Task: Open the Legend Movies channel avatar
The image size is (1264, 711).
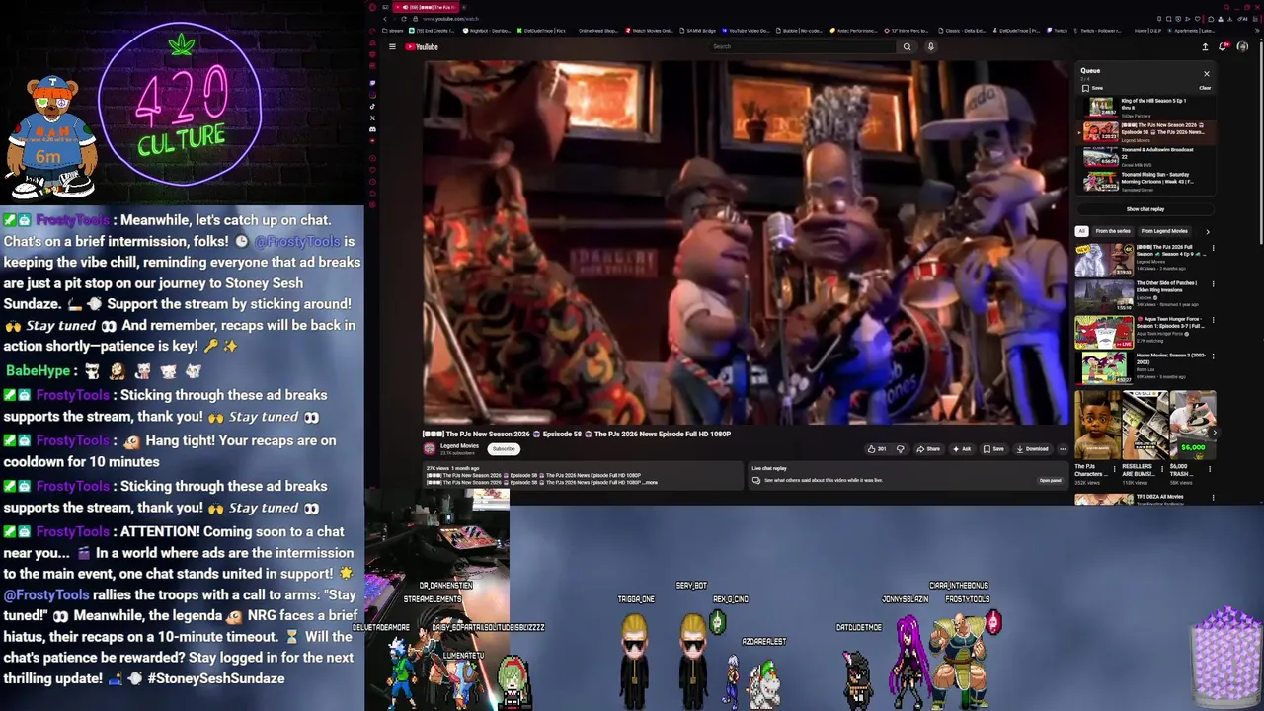Action: coord(430,448)
